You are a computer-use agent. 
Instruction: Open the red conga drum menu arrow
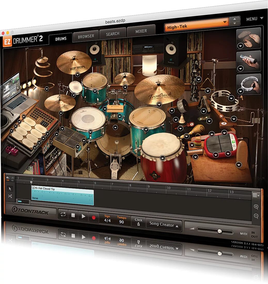point(162,158)
